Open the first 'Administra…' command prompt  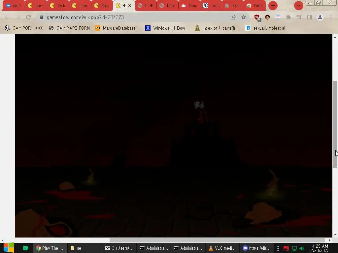tap(154, 248)
